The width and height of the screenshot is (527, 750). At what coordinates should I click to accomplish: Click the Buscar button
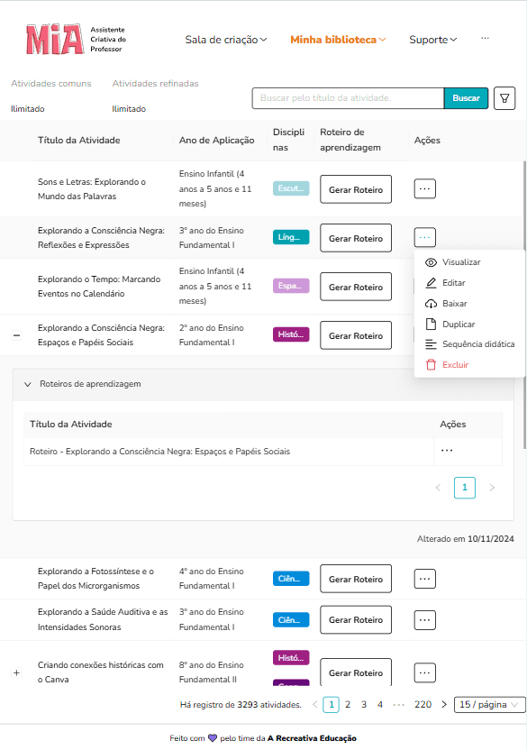point(466,98)
